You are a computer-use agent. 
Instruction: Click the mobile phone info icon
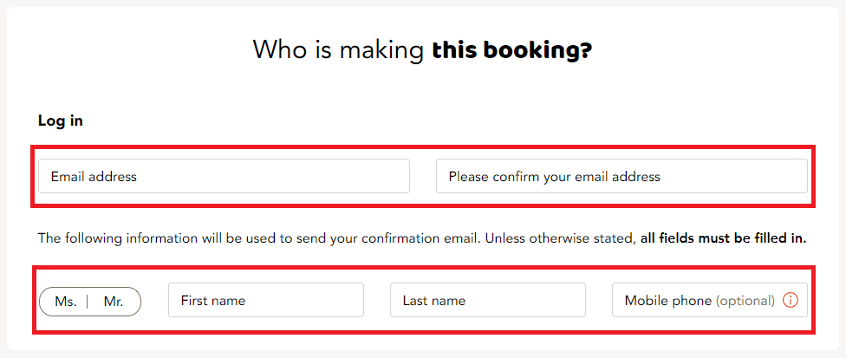click(790, 300)
